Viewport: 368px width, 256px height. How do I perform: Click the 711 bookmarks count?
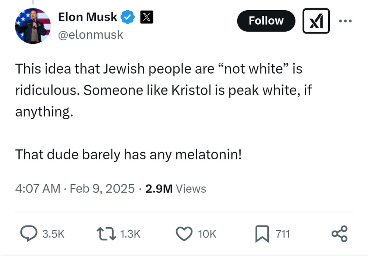(x=283, y=234)
